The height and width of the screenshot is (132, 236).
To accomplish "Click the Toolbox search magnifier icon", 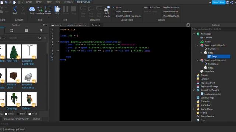I will point(40,38).
